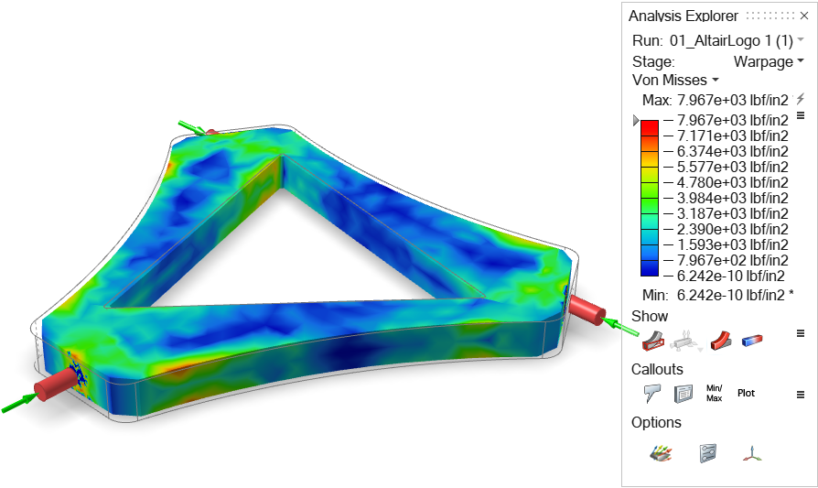Select the legend maximum slider arrow
The width and height of the screenshot is (818, 488).
(635, 120)
